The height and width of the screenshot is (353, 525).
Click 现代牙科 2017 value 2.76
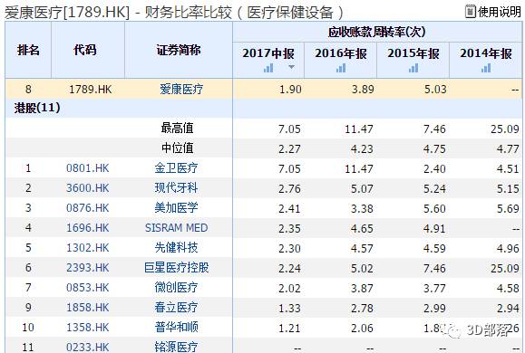(289, 188)
